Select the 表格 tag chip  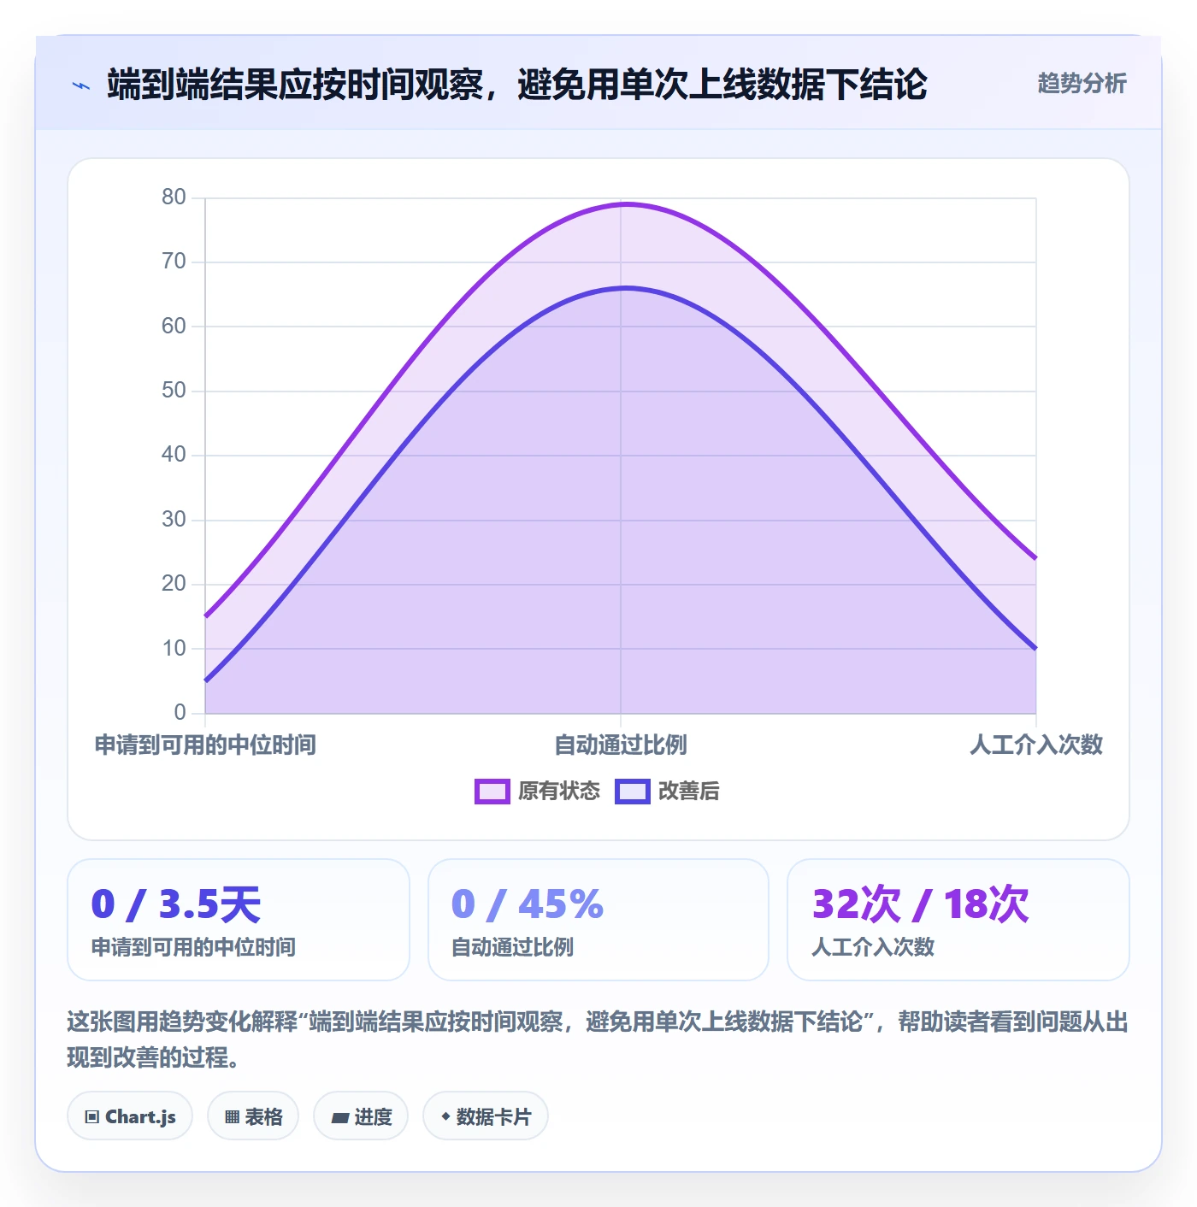pos(253,1116)
